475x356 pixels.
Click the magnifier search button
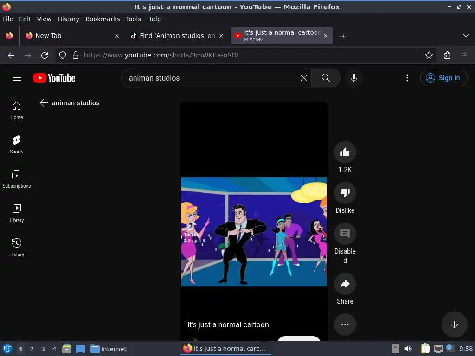pyautogui.click(x=326, y=78)
